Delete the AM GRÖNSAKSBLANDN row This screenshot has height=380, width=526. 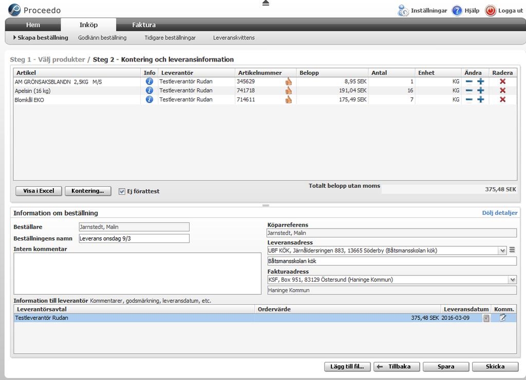[502, 82]
